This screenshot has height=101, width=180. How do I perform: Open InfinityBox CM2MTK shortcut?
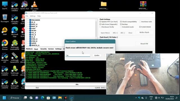point(5,84)
